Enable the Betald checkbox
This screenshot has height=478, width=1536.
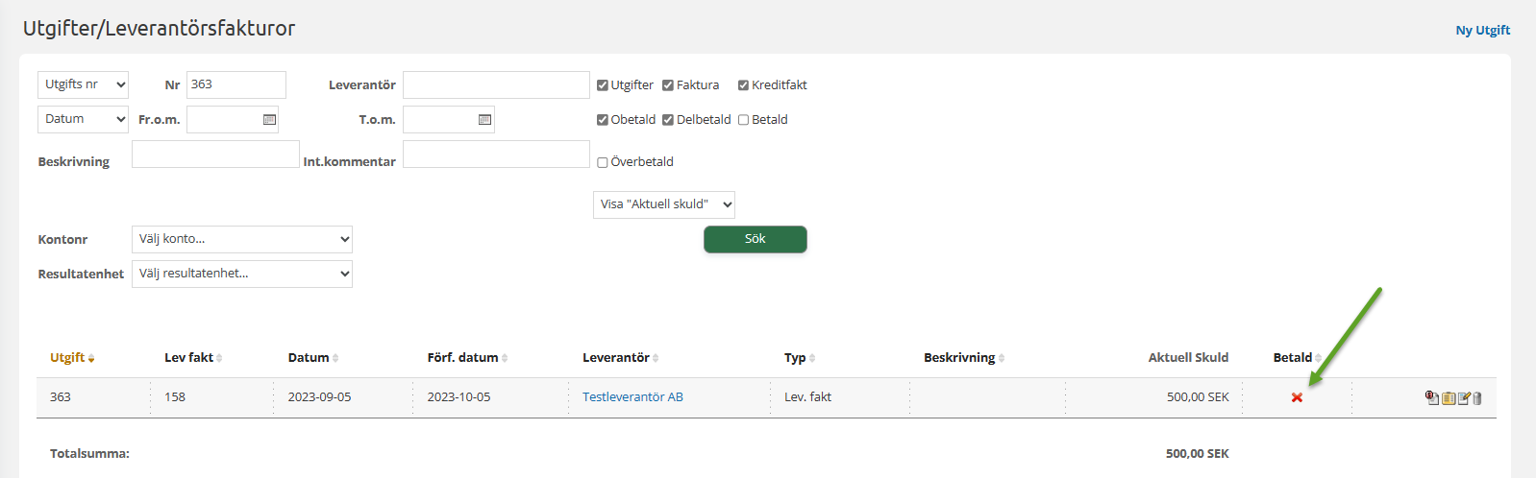click(743, 120)
